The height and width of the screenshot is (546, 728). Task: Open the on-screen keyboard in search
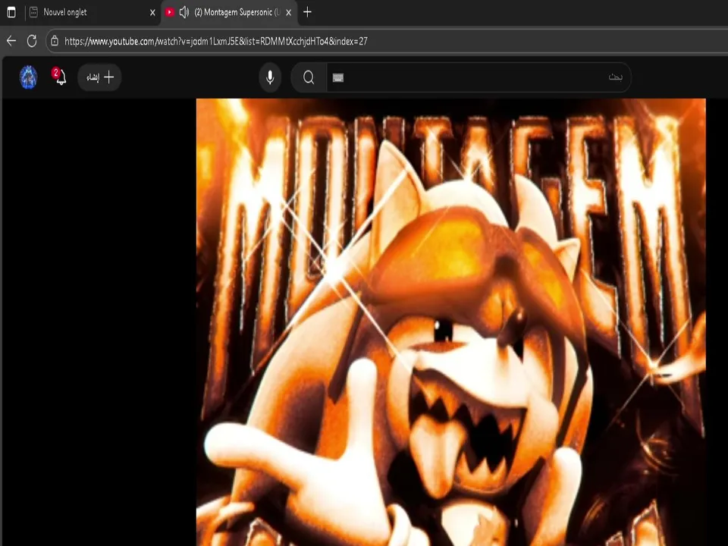pos(338,77)
